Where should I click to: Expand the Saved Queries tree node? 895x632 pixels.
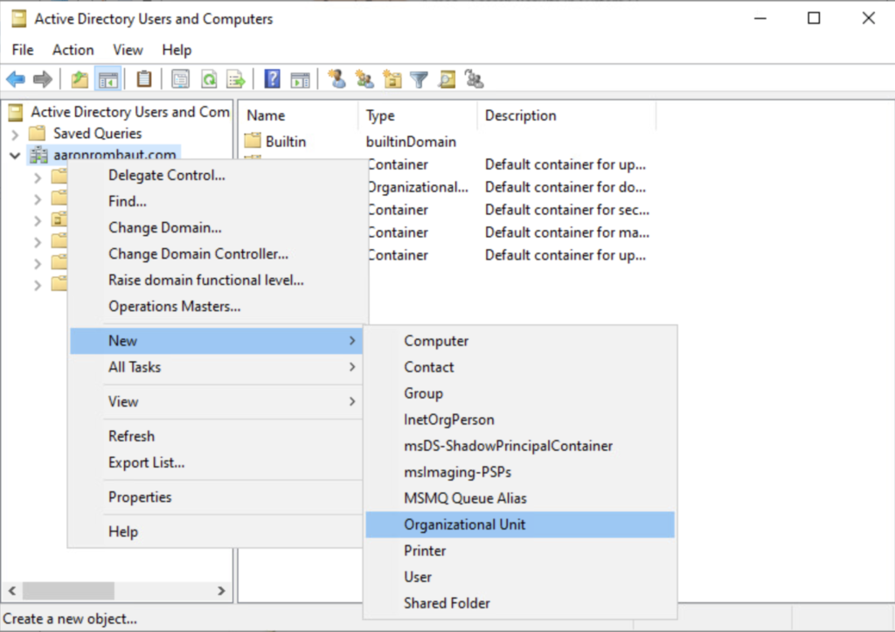pos(15,135)
